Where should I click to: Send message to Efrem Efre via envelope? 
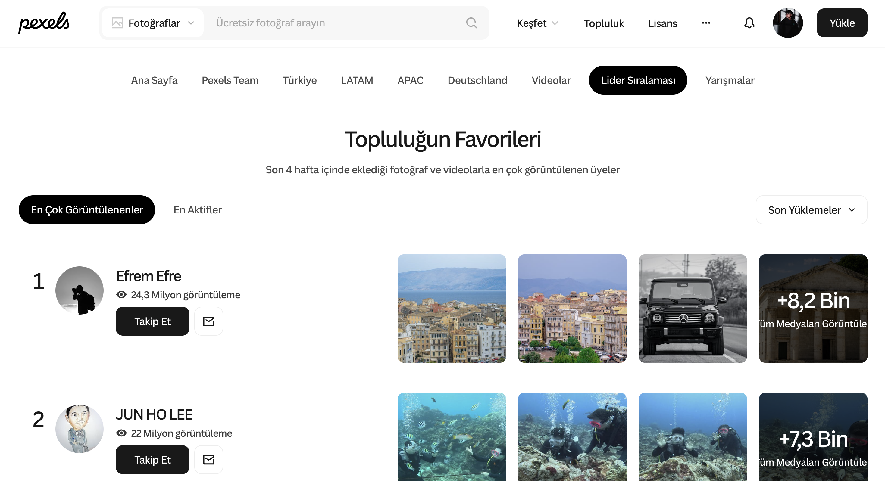[208, 321]
